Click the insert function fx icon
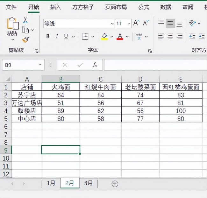The height and width of the screenshot is (198, 207). tap(95, 65)
